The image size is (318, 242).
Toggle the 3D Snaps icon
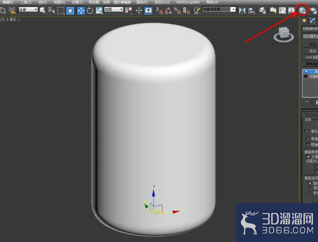(x=159, y=10)
